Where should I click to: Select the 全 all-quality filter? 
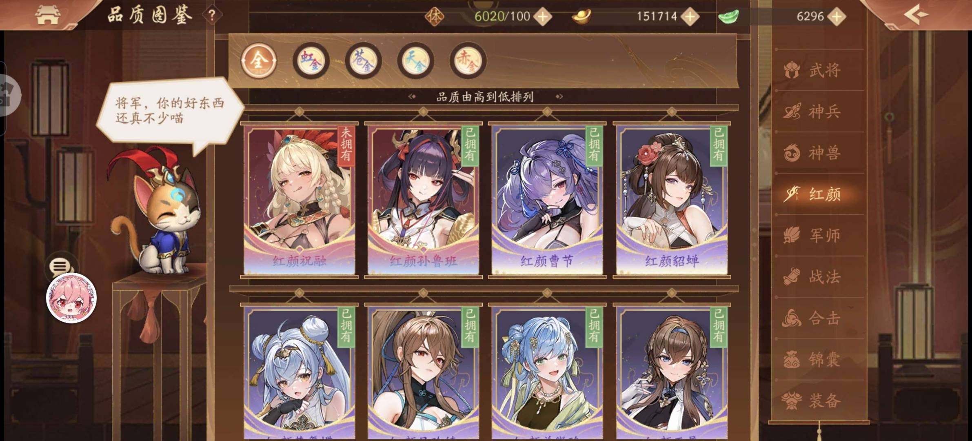[259, 61]
